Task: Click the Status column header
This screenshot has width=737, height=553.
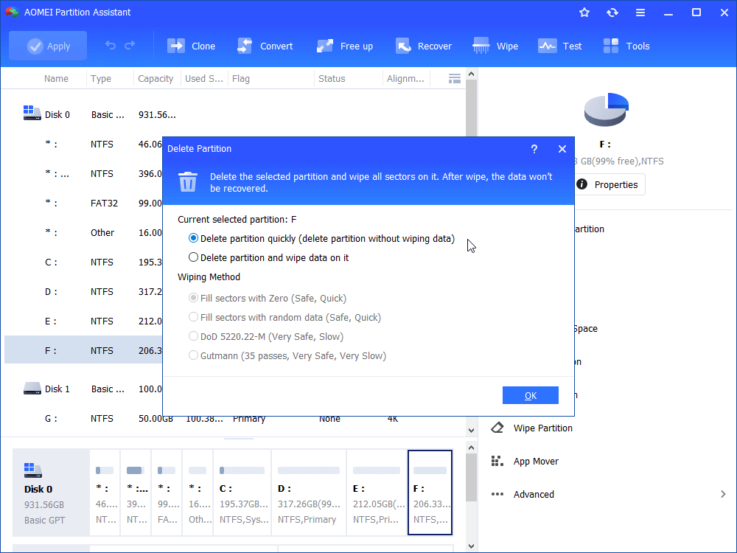Action: point(332,79)
